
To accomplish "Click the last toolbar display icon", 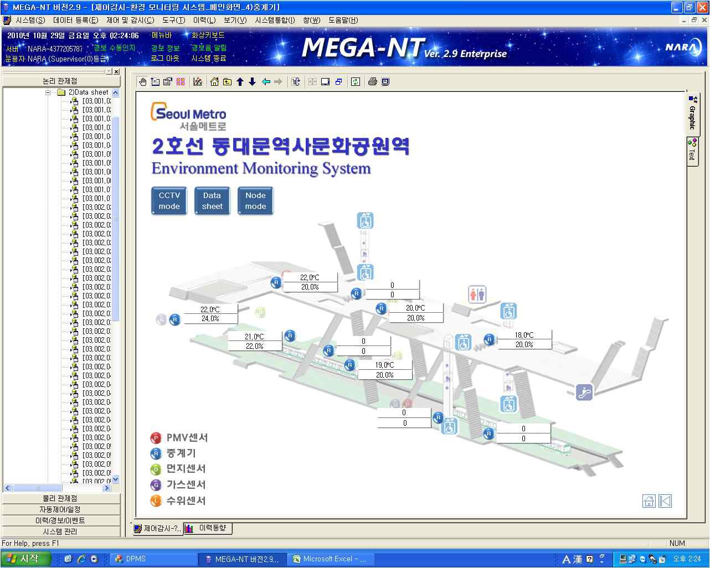I will pos(385,82).
